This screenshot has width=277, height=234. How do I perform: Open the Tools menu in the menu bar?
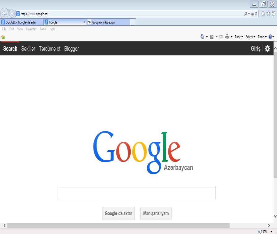tap(43, 29)
